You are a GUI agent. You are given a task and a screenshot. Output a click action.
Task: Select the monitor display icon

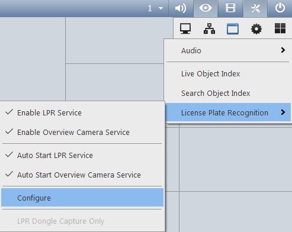click(185, 29)
